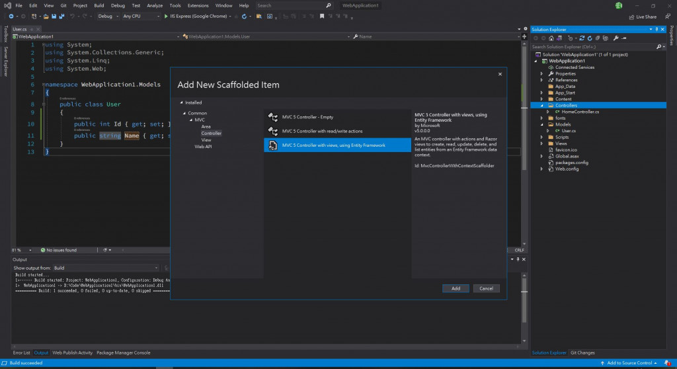Screen dimensions: 677x369
Task: Click the Add button in dialog
Action: click(456, 288)
